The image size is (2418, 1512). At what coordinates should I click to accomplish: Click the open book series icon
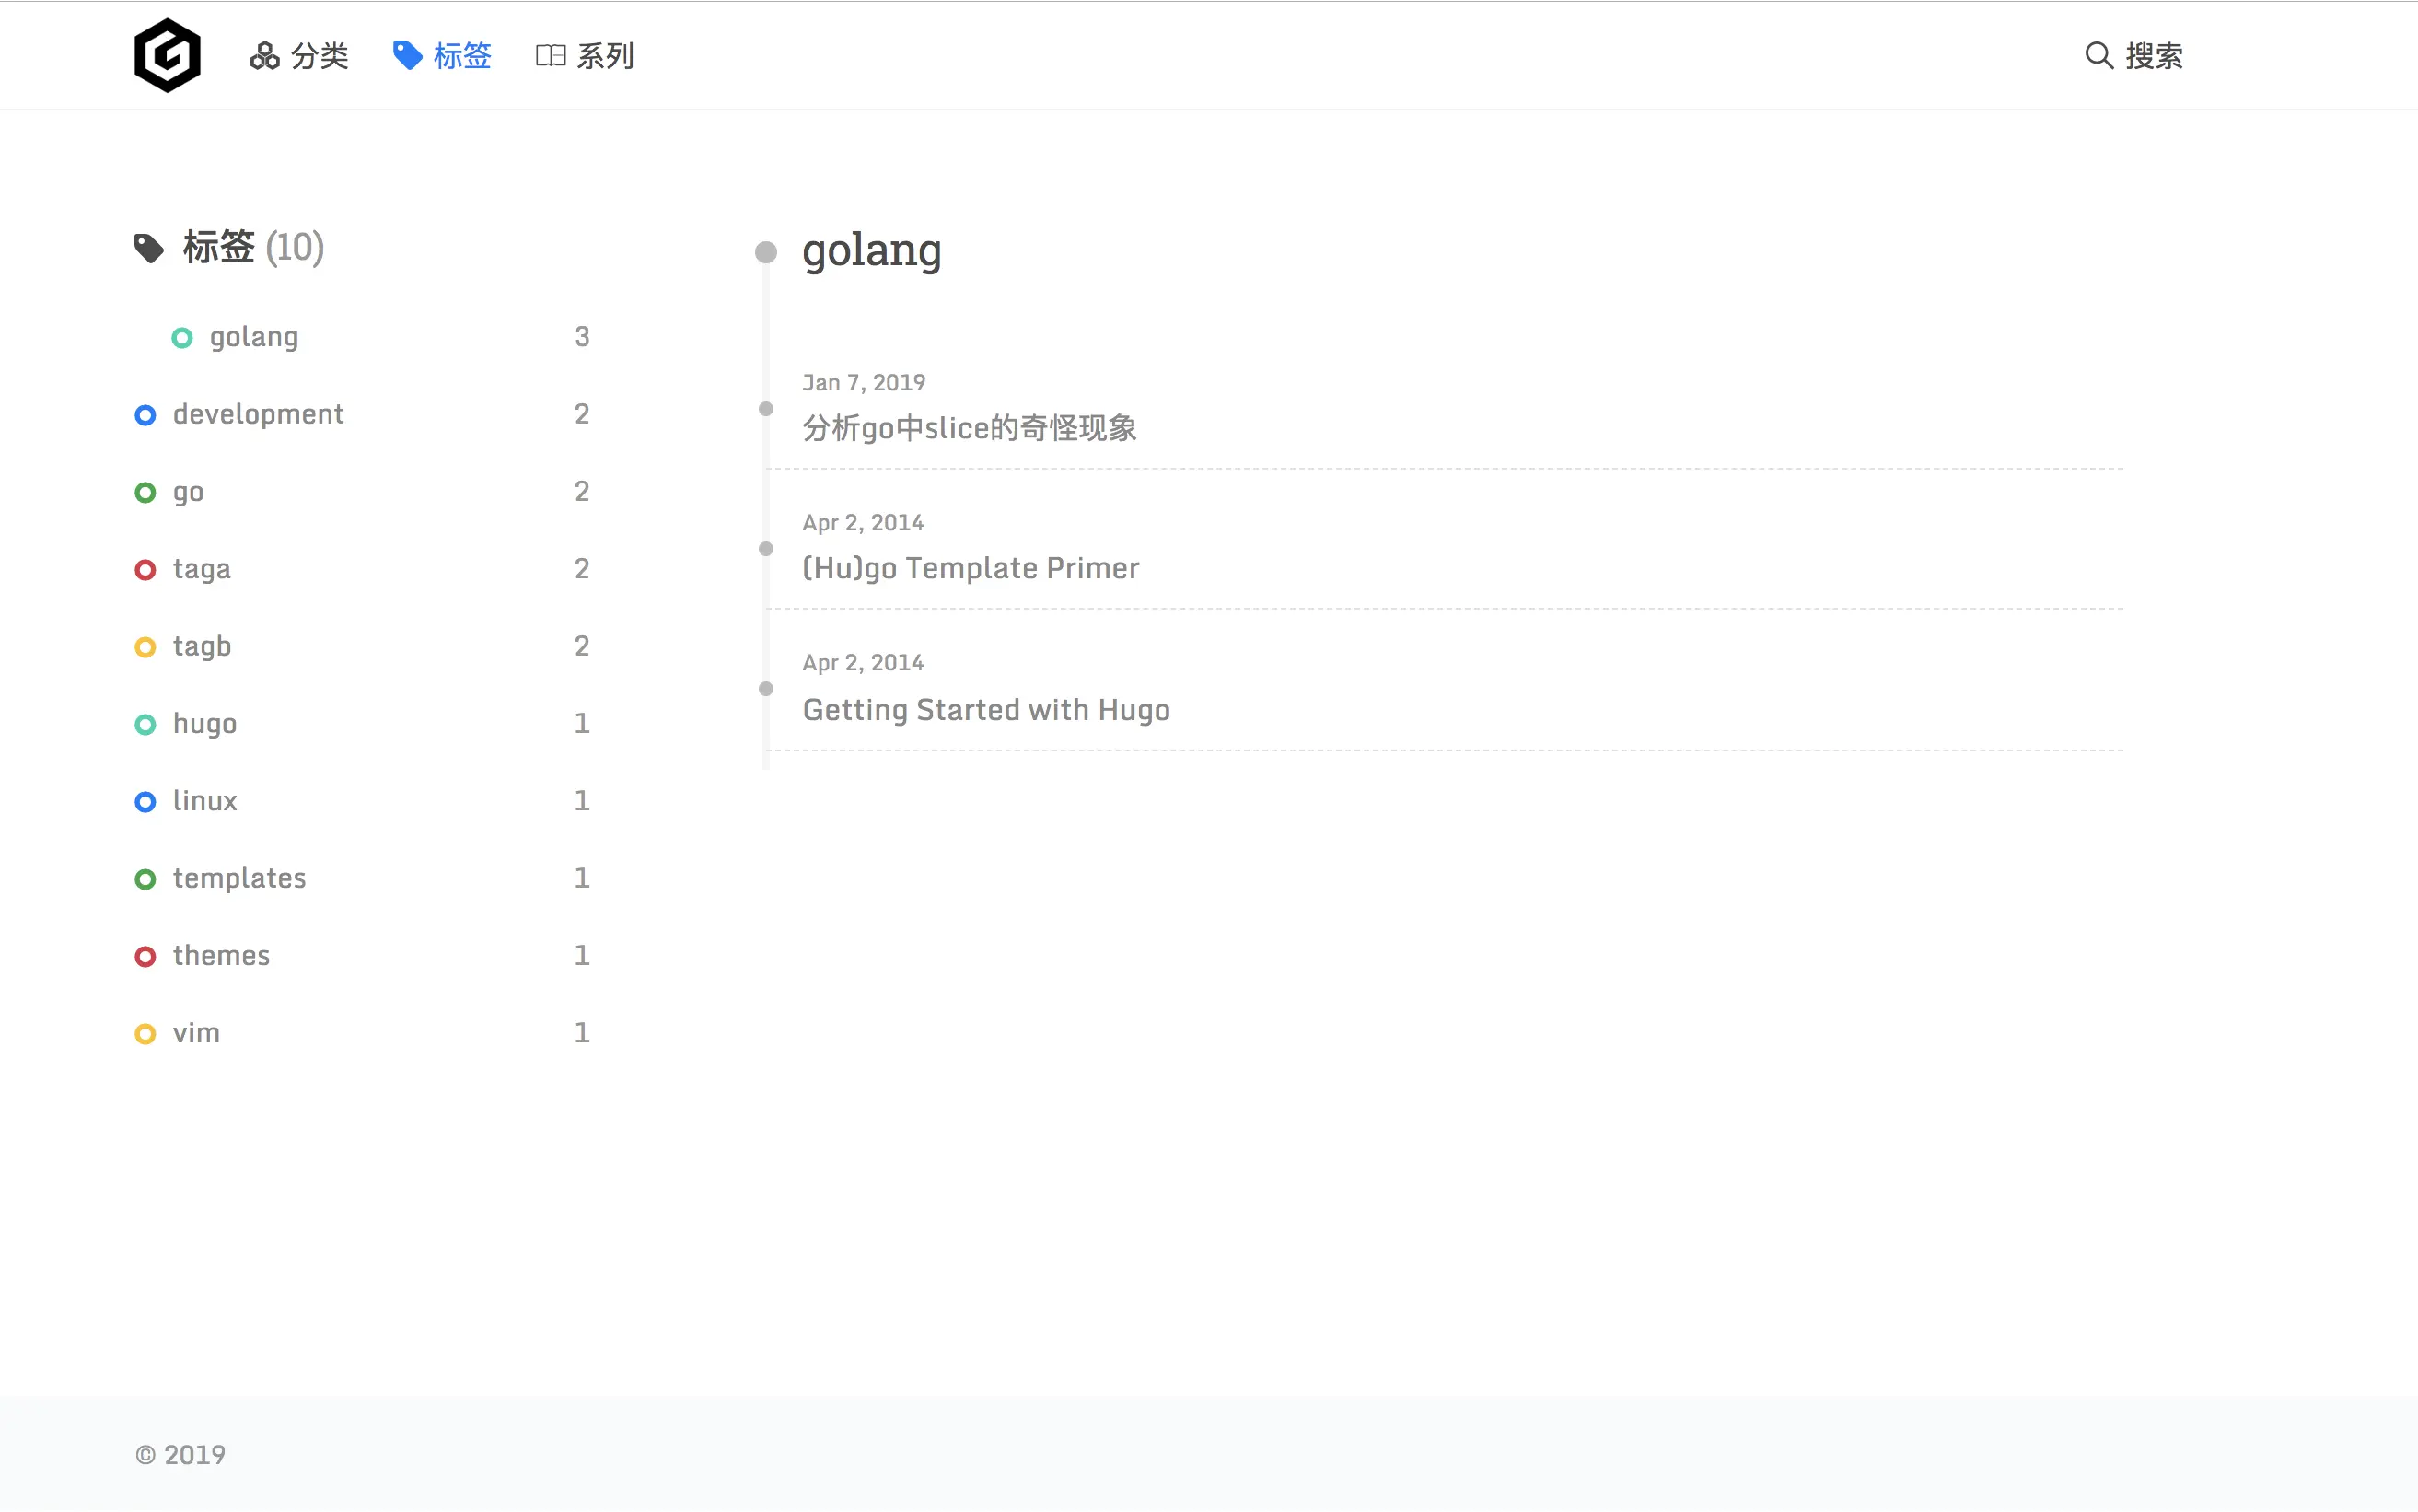550,55
